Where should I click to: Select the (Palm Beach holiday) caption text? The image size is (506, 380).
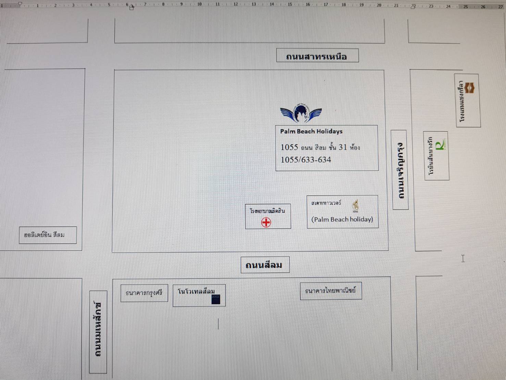[342, 219]
